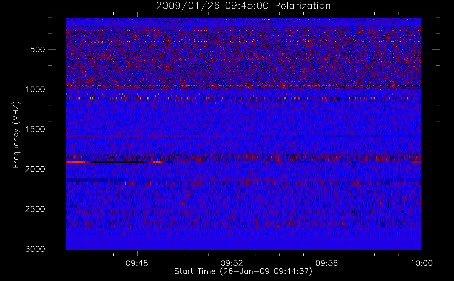The image size is (454, 281).
Task: Click the 2500 frequency tick label
Action: pos(35,209)
